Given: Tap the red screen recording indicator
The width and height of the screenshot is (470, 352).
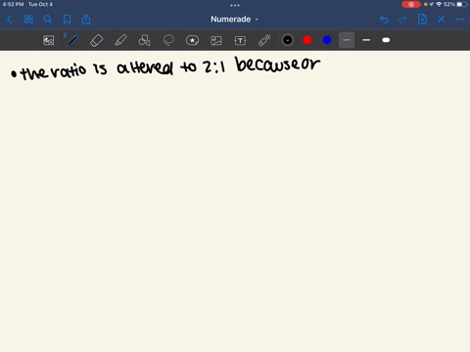Looking at the screenshot, I should pos(411,4).
